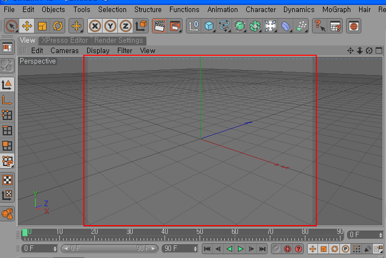Add a Cube primitive object
The height and width of the screenshot is (258, 386).
pyautogui.click(x=209, y=26)
